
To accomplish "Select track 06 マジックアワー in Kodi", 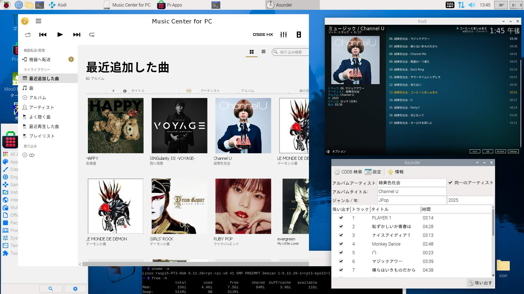I will [x=453, y=39].
